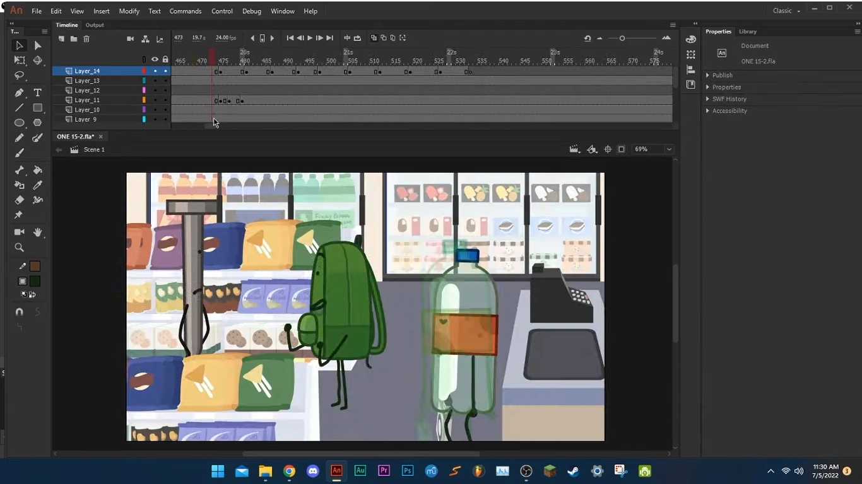Toggle lock dot for Layer_11
The image size is (862, 484).
pyautogui.click(x=165, y=100)
